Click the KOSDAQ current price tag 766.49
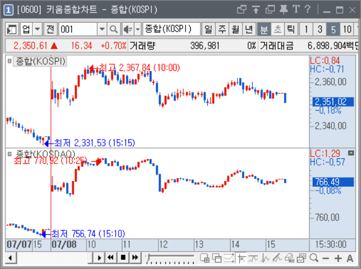 [333, 182]
